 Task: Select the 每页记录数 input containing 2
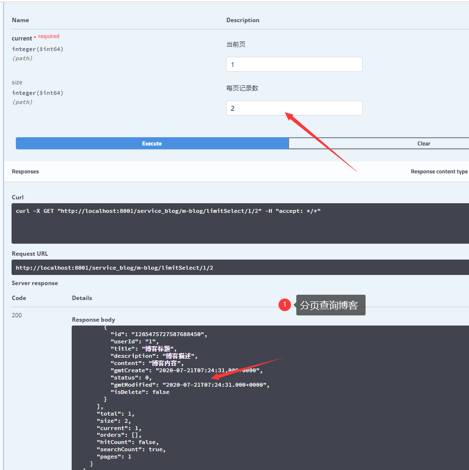coord(294,108)
